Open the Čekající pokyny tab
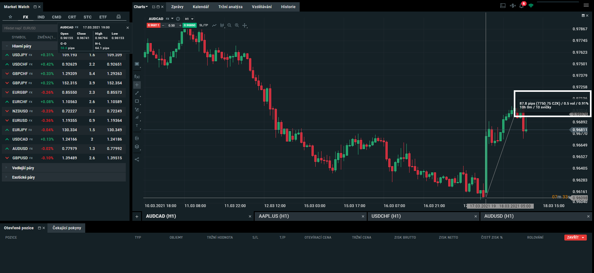 [x=67, y=228]
